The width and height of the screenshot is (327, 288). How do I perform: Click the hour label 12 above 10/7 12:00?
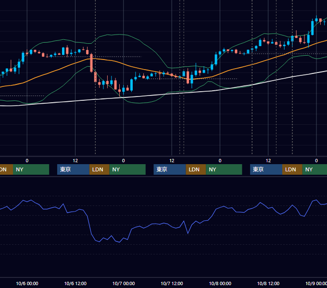(x=172, y=161)
